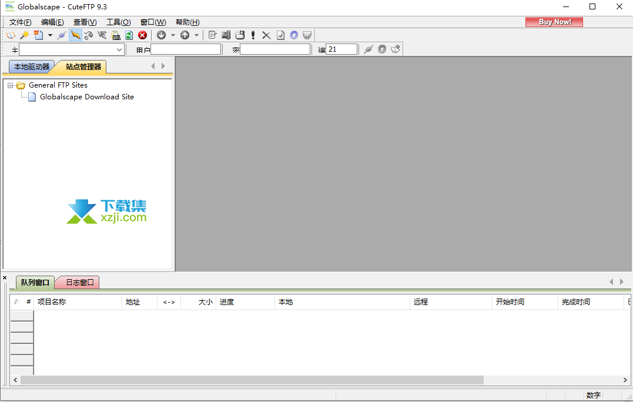
Task: Switch to the 队列窗口 tab
Action: [35, 283]
